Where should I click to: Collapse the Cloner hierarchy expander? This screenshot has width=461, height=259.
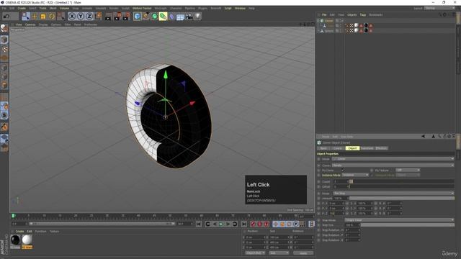tap(318, 21)
